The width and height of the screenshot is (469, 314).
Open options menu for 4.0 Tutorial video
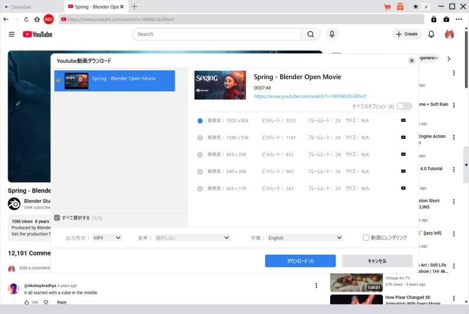coord(454,169)
